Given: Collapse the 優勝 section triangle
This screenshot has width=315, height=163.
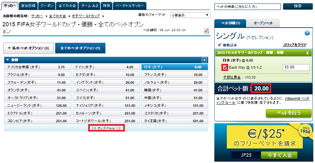Looking at the screenshot, I should point(8,60).
